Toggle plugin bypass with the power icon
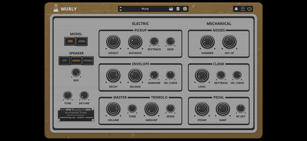 pyautogui.click(x=249, y=9)
